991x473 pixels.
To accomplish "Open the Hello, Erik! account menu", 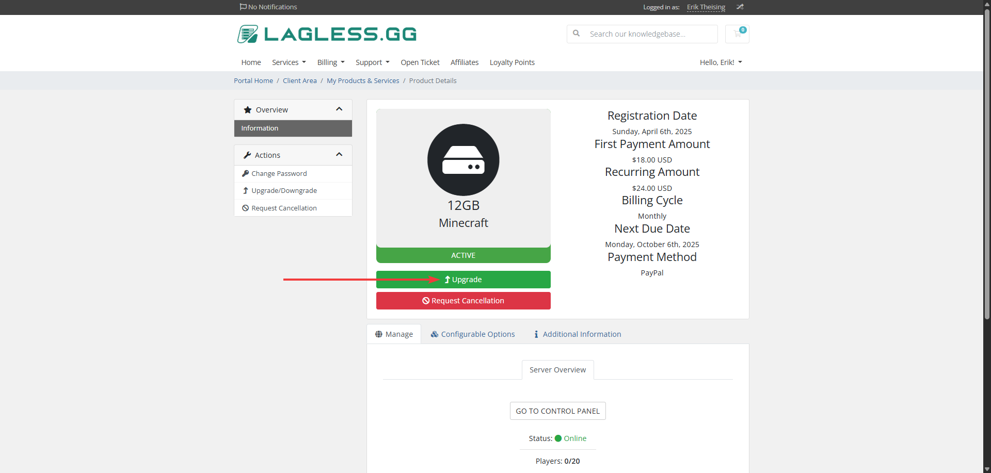I will (721, 62).
